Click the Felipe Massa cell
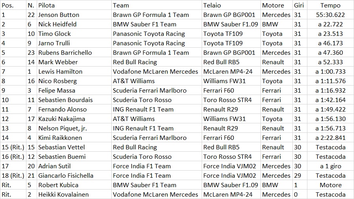Image resolution: width=354 pixels, height=199 pixels. 74,90
